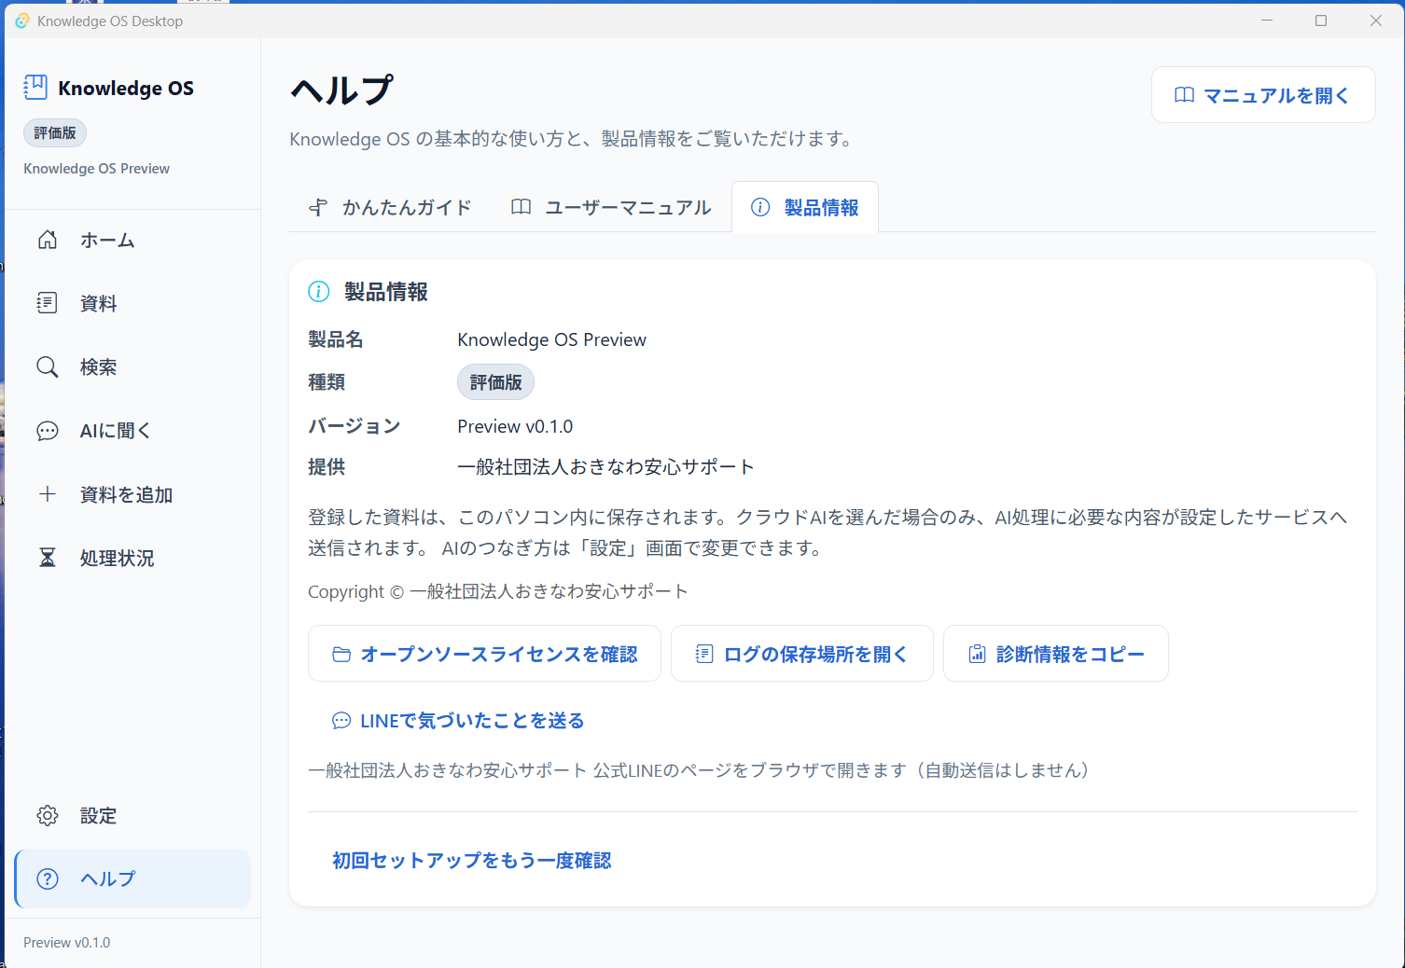Image resolution: width=1405 pixels, height=968 pixels.
Task: Open 検索 from the sidebar
Action: coord(132,366)
